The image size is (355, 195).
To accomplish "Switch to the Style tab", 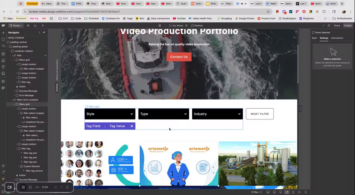I will point(314,38).
